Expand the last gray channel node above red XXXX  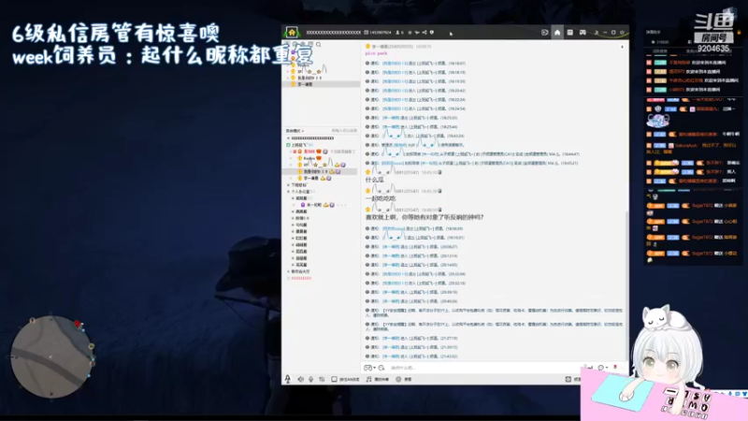(x=288, y=271)
